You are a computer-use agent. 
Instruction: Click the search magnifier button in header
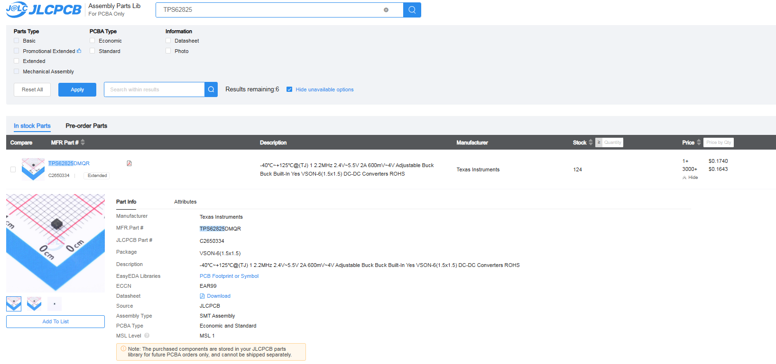(x=412, y=10)
